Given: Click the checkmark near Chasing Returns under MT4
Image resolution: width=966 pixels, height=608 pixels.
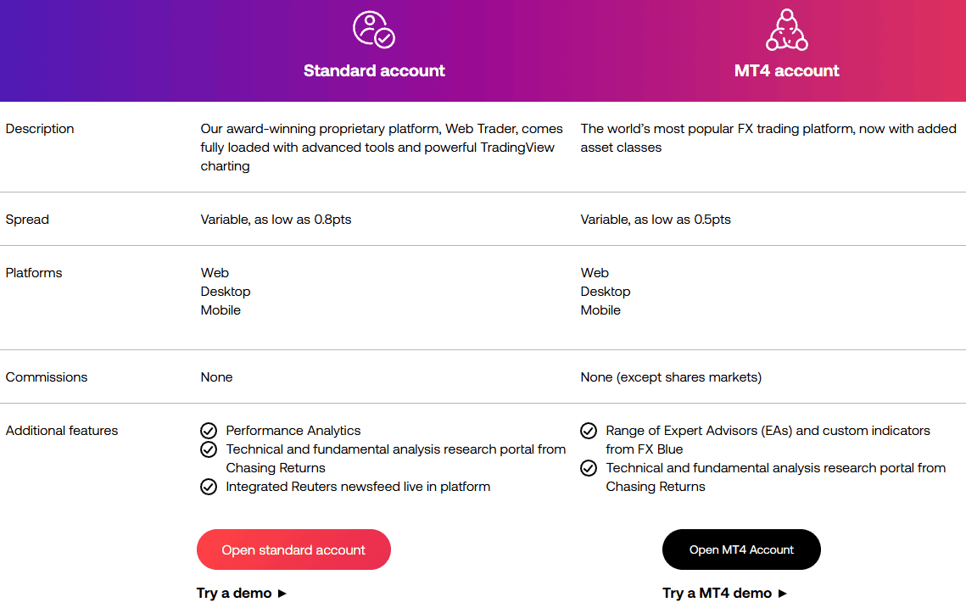Looking at the screenshot, I should point(588,468).
